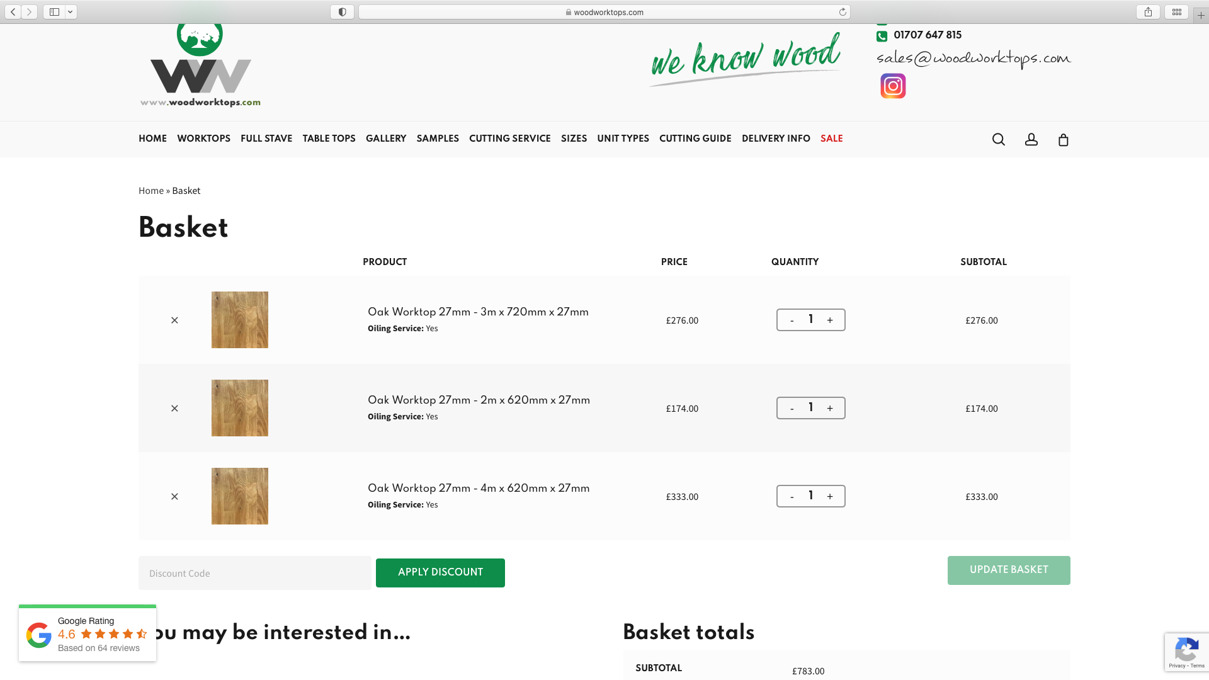Remove the 2m x 620mm worktop item
1209x680 pixels.
coord(174,409)
